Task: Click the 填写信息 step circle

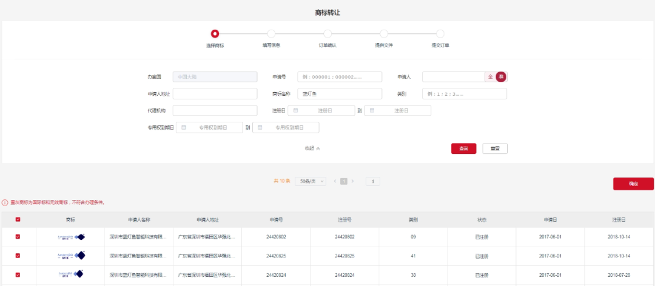Action: (x=271, y=34)
